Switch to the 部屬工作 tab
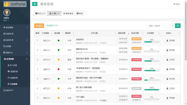 pos(54,13)
